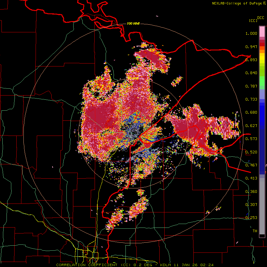Click the 0.413 color scale value
This screenshot has height=267, width=267.
pos(251,178)
